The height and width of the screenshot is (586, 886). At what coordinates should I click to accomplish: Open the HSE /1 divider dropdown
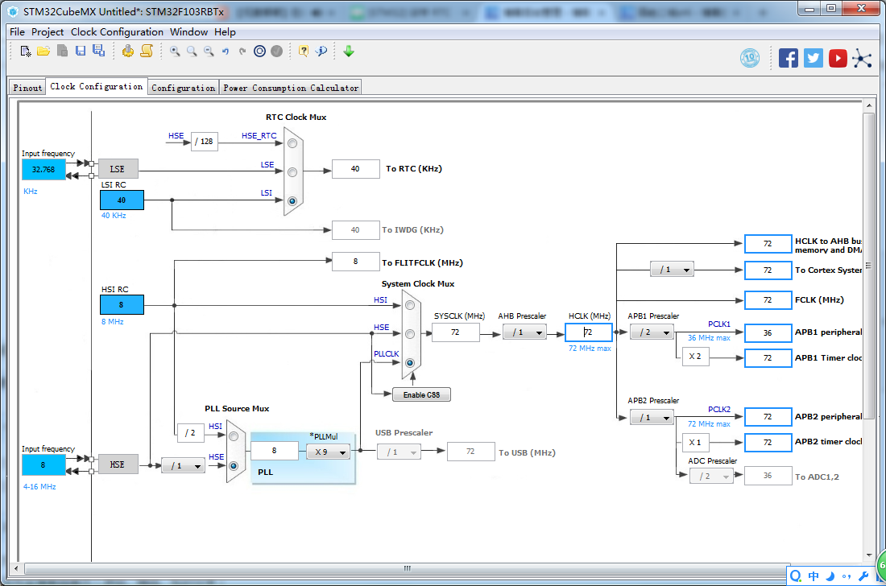coord(183,465)
